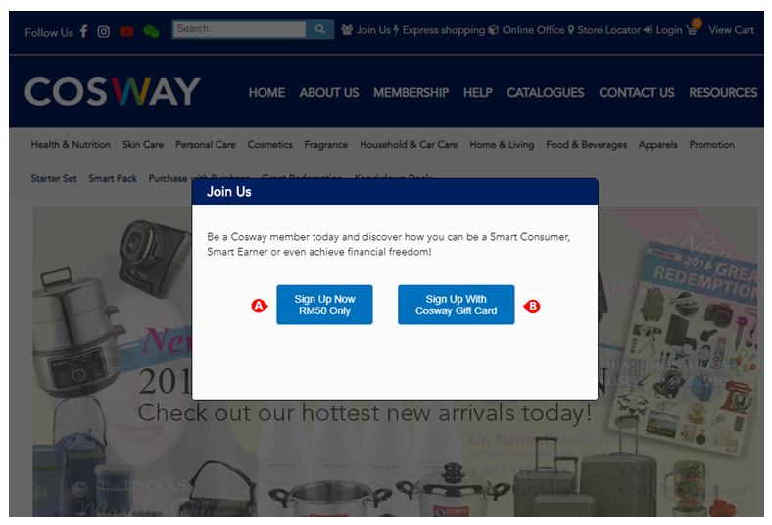Select the Skin Care category

click(x=143, y=145)
